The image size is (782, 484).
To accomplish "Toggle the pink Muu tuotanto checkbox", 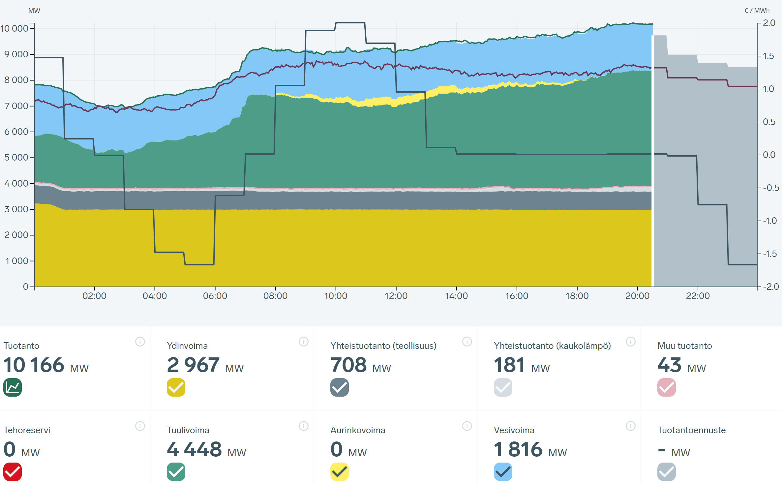I will pyautogui.click(x=667, y=387).
